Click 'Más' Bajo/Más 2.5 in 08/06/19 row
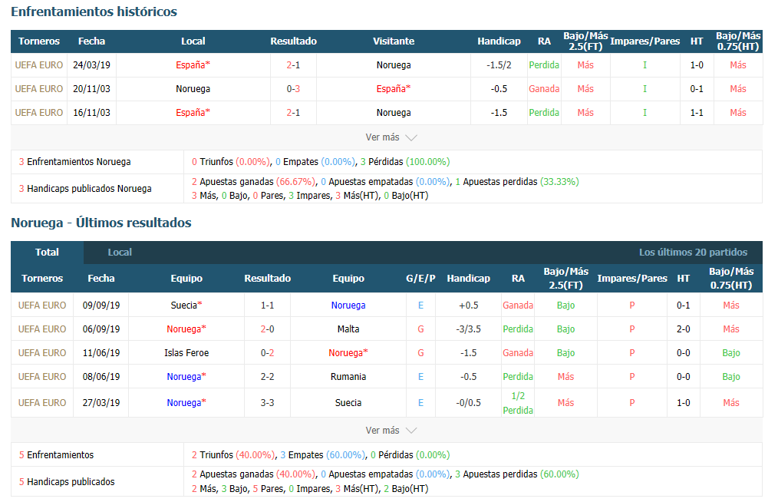The image size is (778, 502). click(565, 377)
